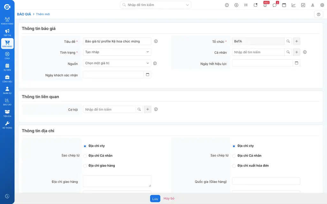Expand the top search bar chevron

(187, 5)
